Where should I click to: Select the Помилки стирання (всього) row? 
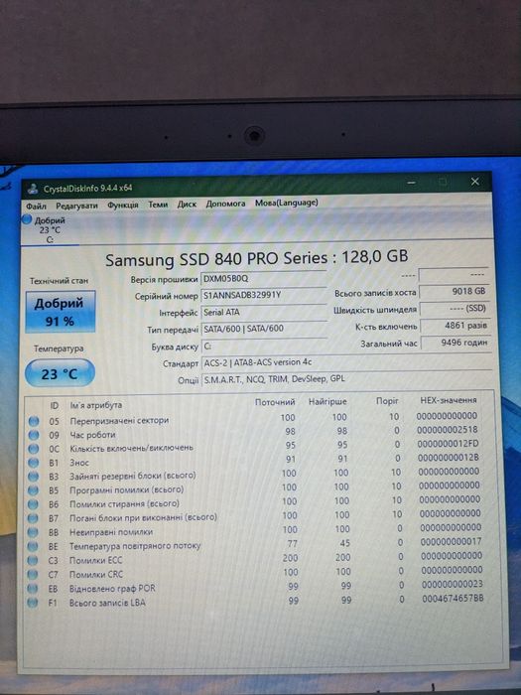(x=259, y=503)
